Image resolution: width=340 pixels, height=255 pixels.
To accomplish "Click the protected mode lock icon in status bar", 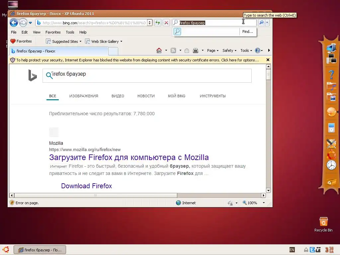I will tap(230, 203).
